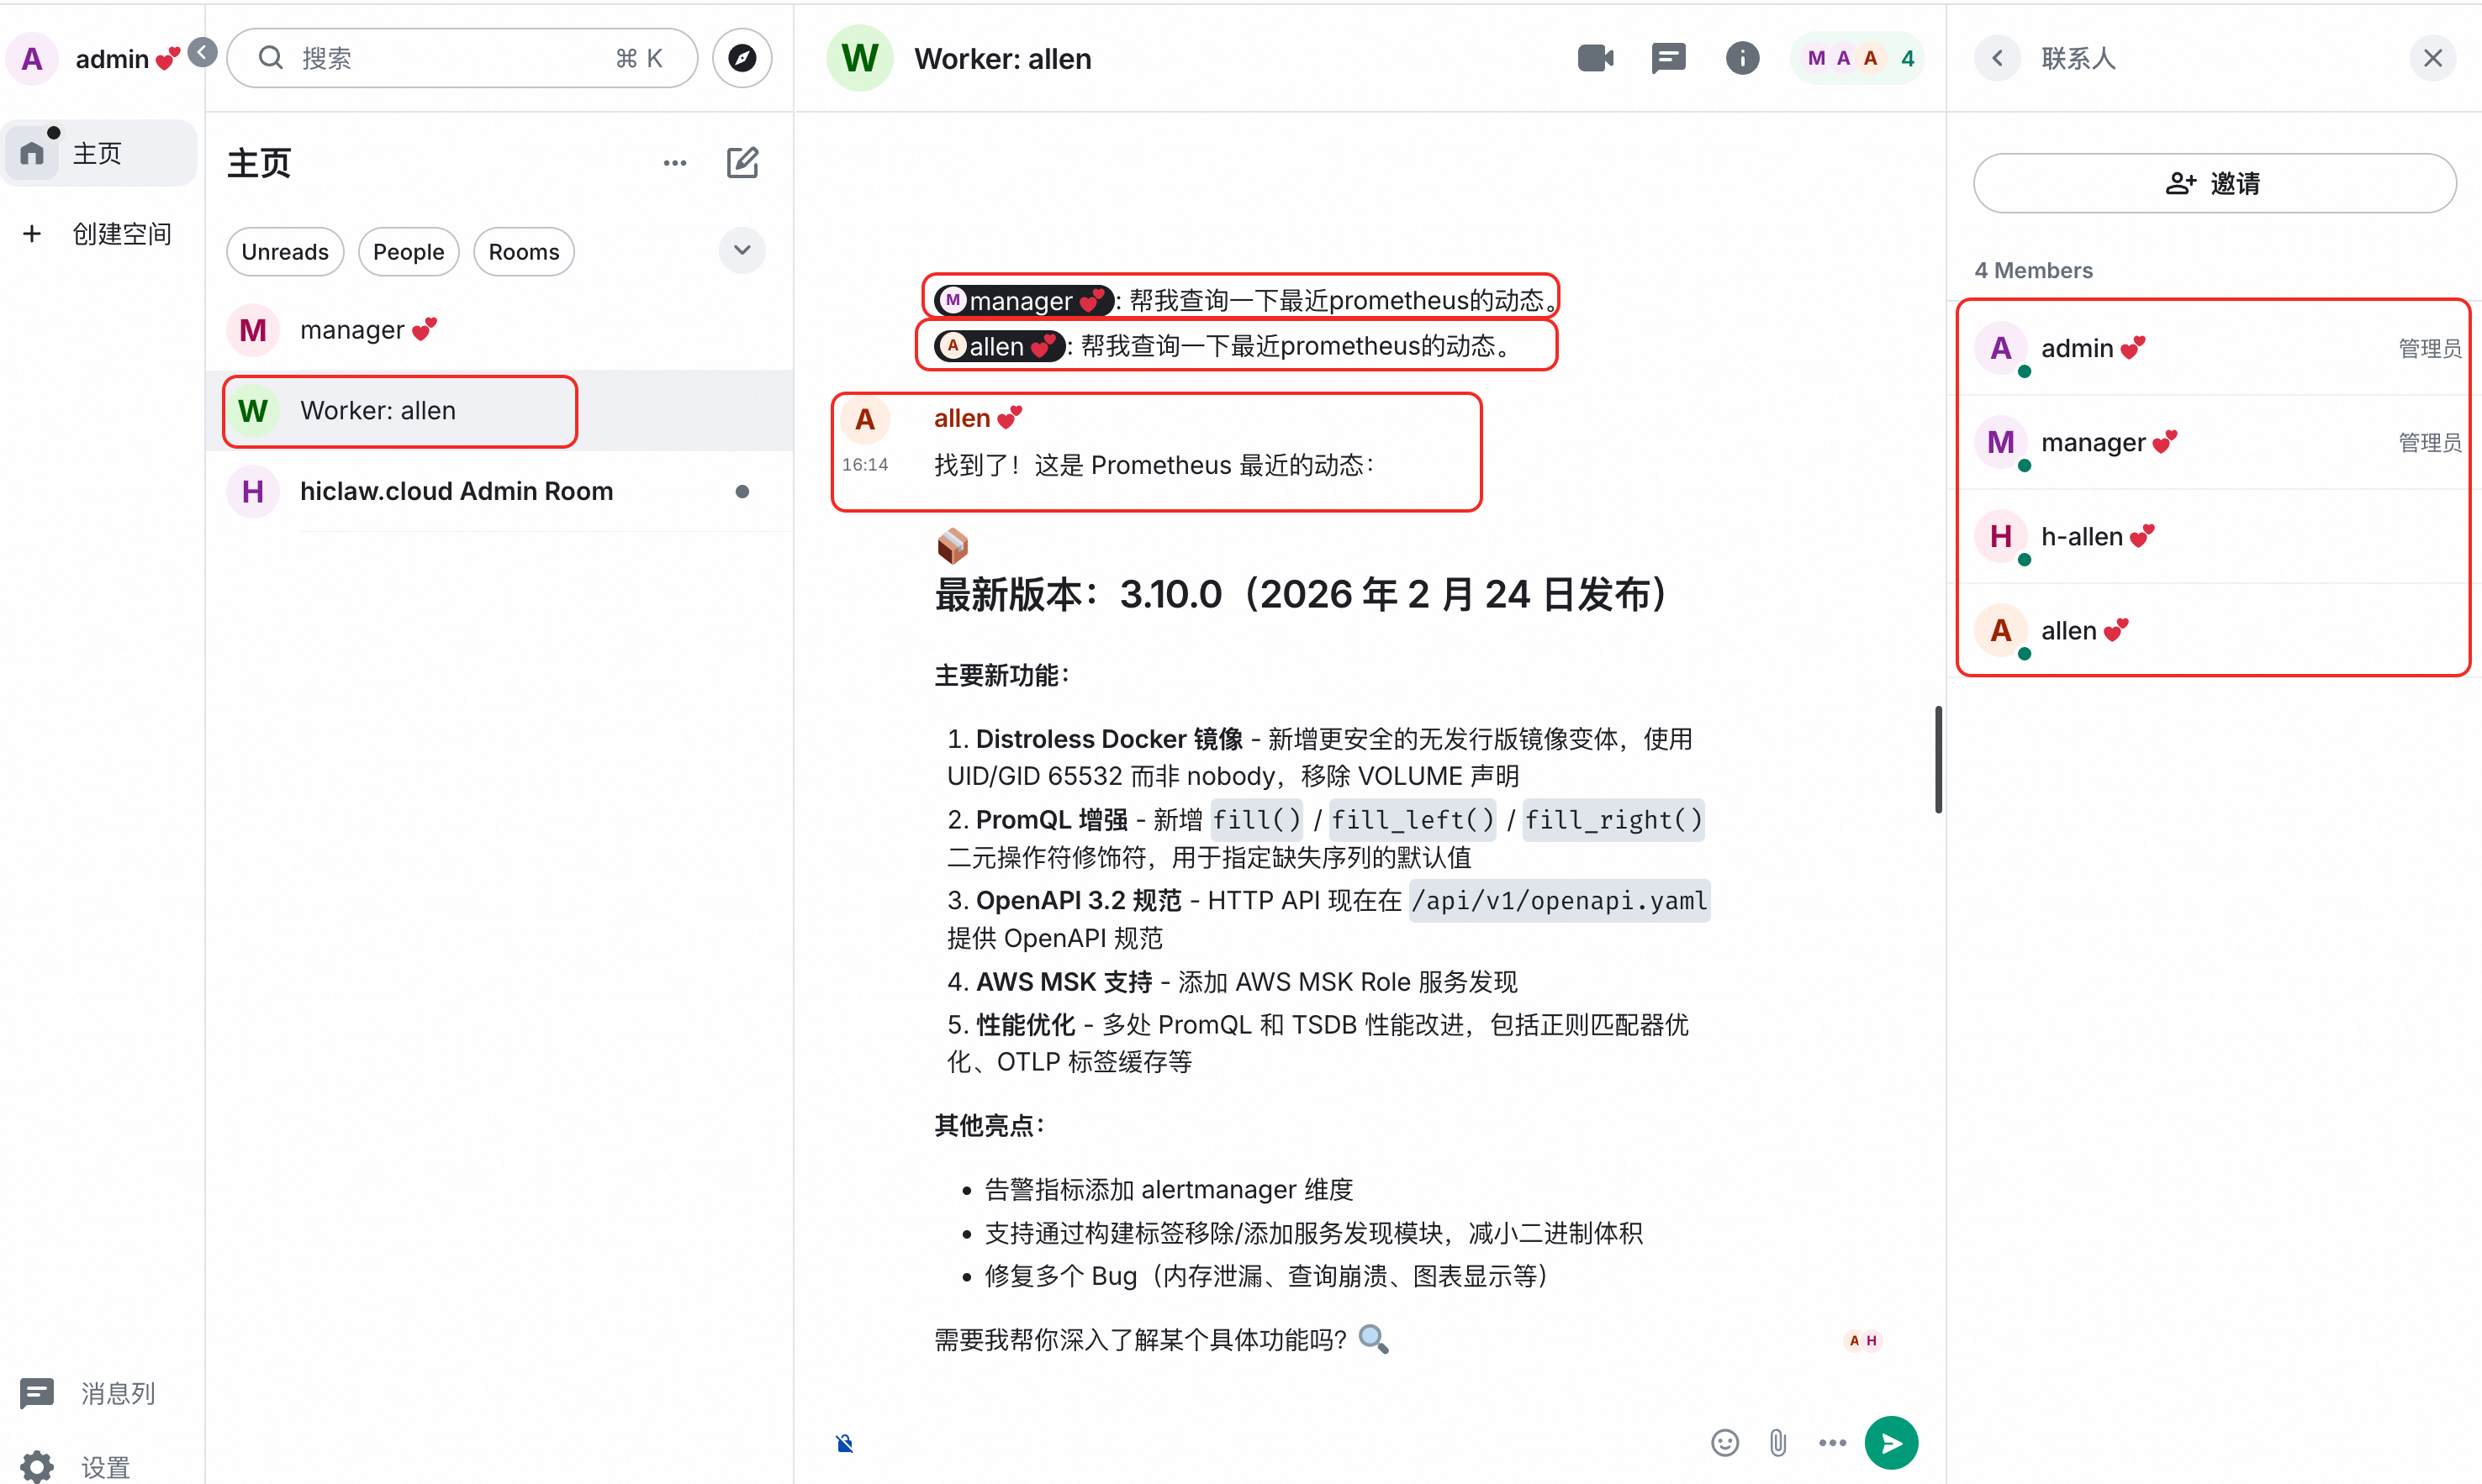Click the message composer text area

[1281, 1442]
